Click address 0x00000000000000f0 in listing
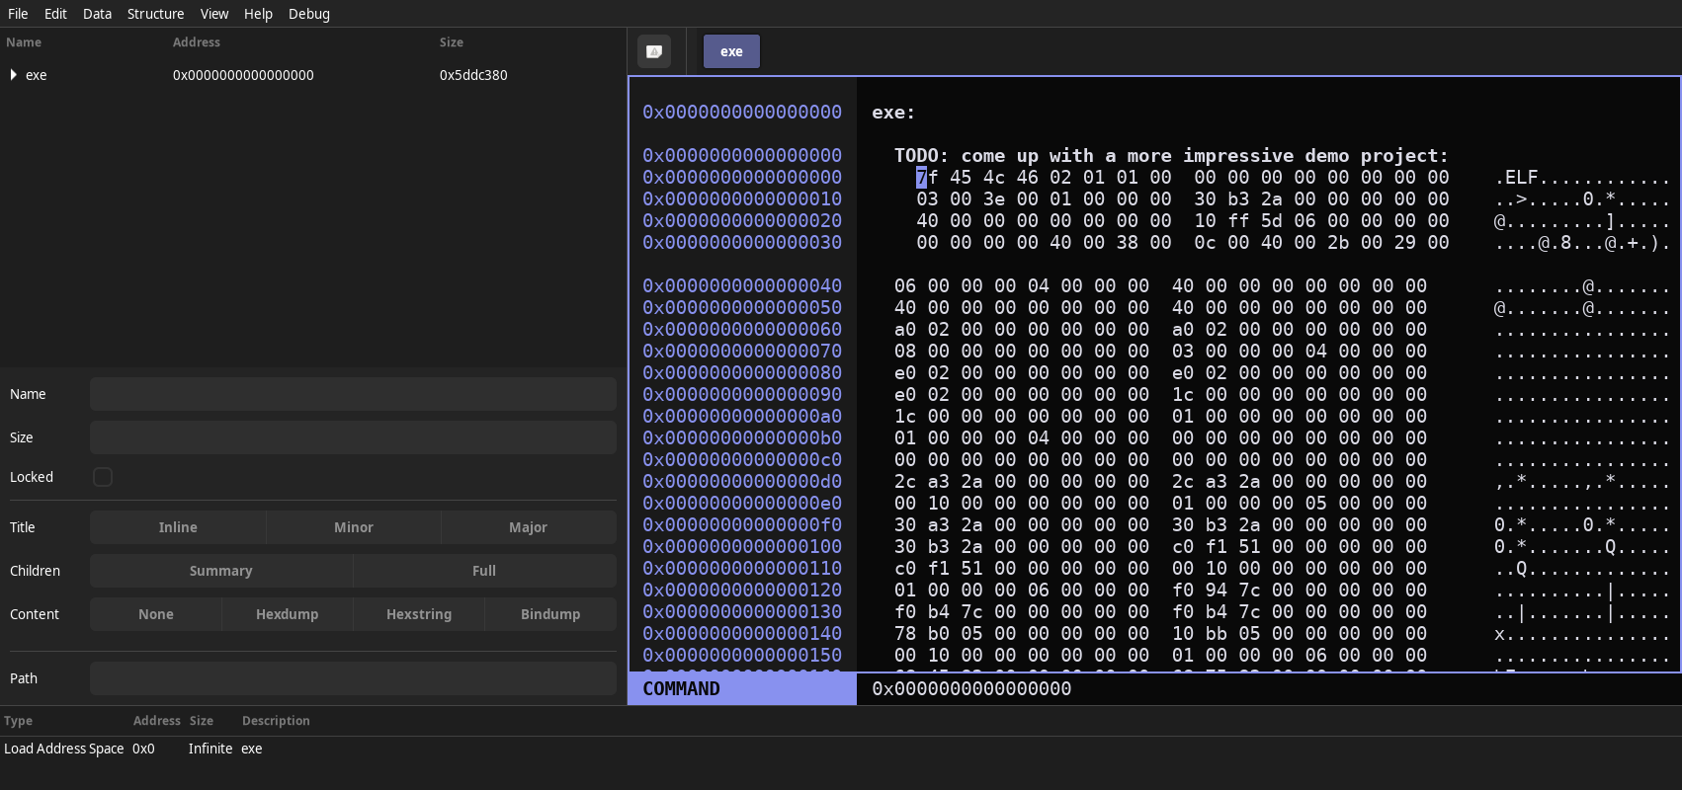1682x790 pixels. click(742, 525)
